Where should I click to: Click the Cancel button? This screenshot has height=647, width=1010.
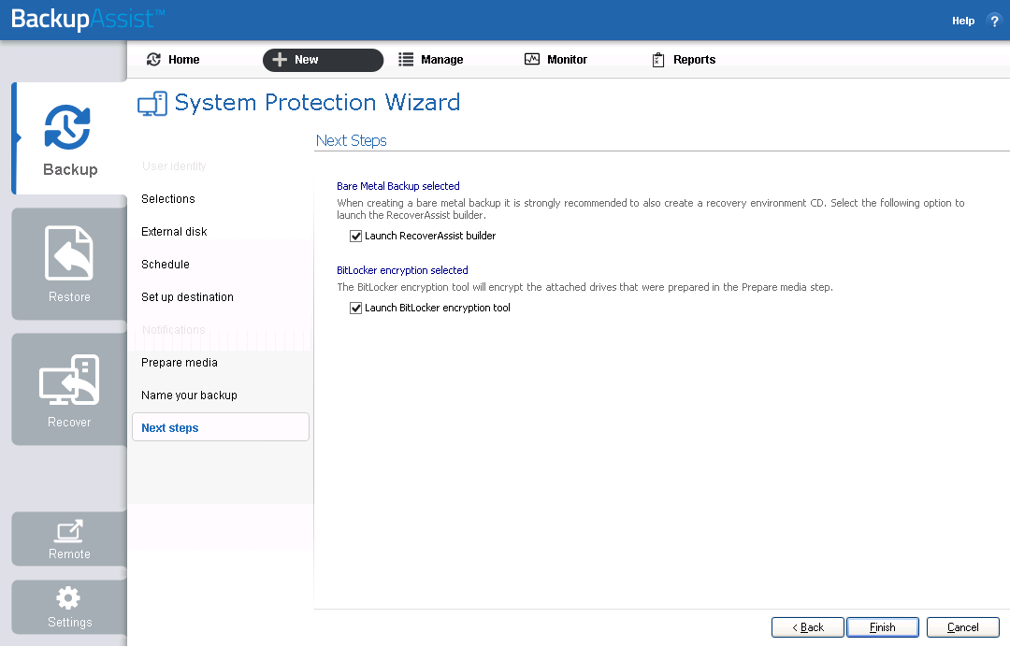click(963, 627)
